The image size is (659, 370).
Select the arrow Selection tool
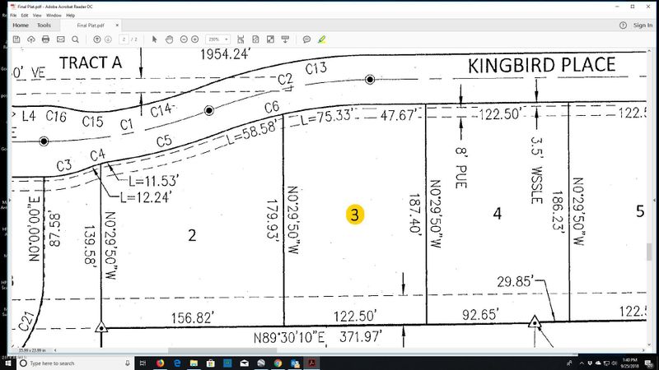(x=154, y=39)
